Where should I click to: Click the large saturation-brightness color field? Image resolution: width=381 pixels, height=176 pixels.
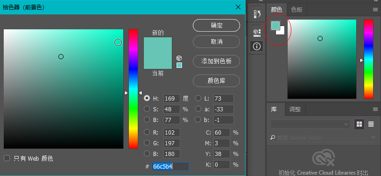point(63,89)
